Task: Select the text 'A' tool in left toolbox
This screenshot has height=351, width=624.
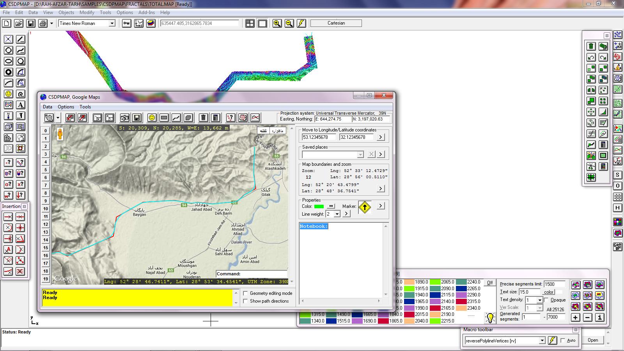Action: (x=20, y=105)
